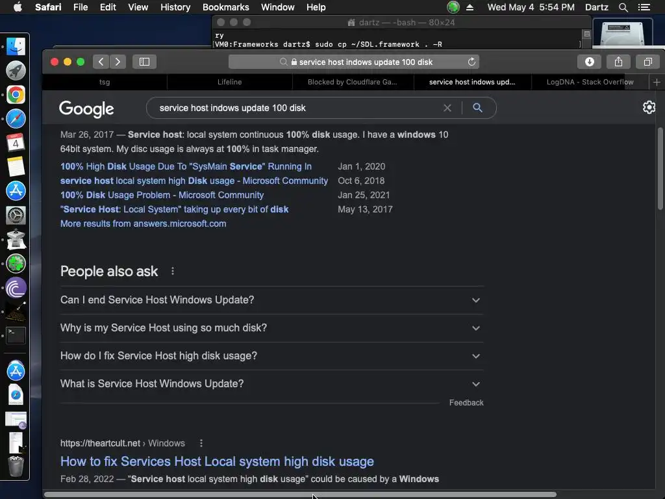Open Spotlight search in menu bar
The image size is (665, 499).
(x=623, y=7)
